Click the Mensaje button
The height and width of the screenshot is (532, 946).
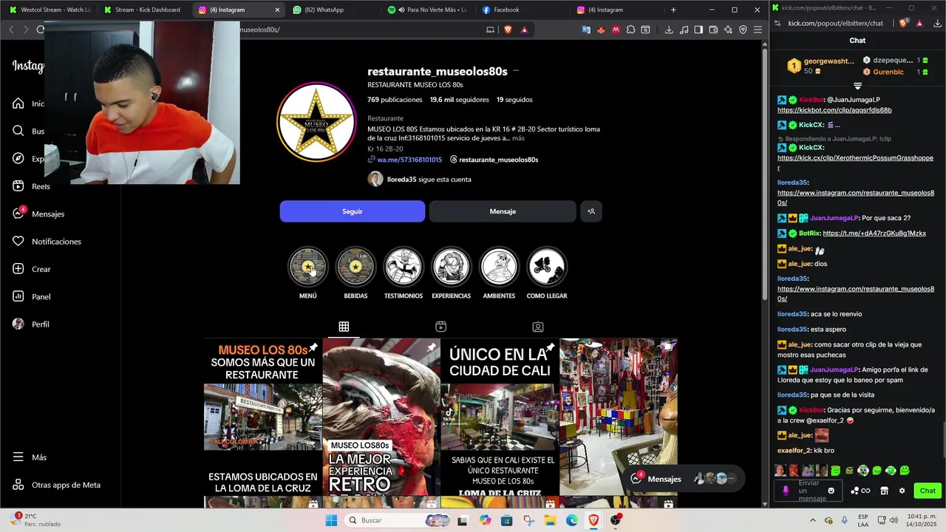coord(503,211)
